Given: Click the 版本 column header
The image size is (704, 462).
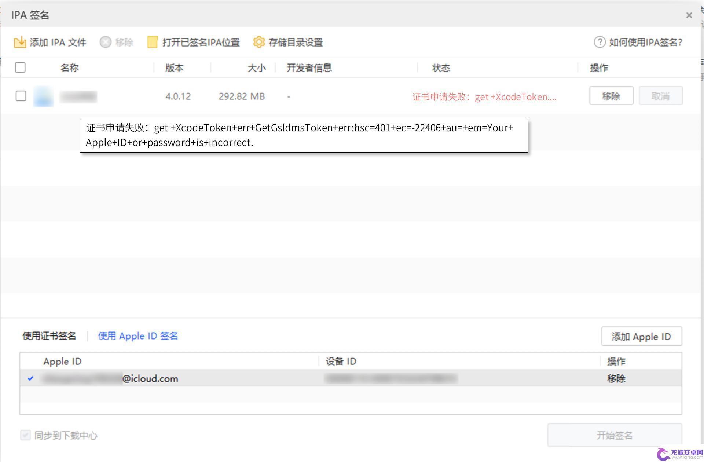Looking at the screenshot, I should pos(174,68).
